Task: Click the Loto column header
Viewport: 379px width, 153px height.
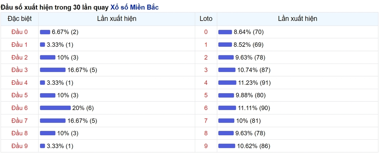Action: (x=206, y=19)
